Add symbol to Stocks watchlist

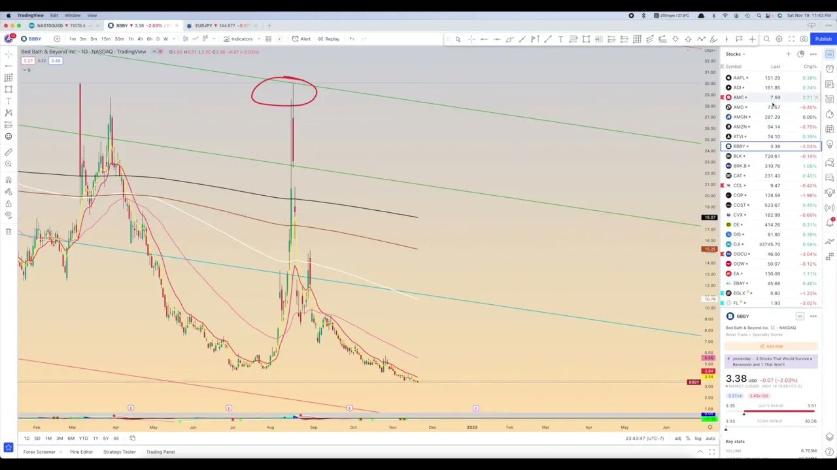(x=789, y=54)
